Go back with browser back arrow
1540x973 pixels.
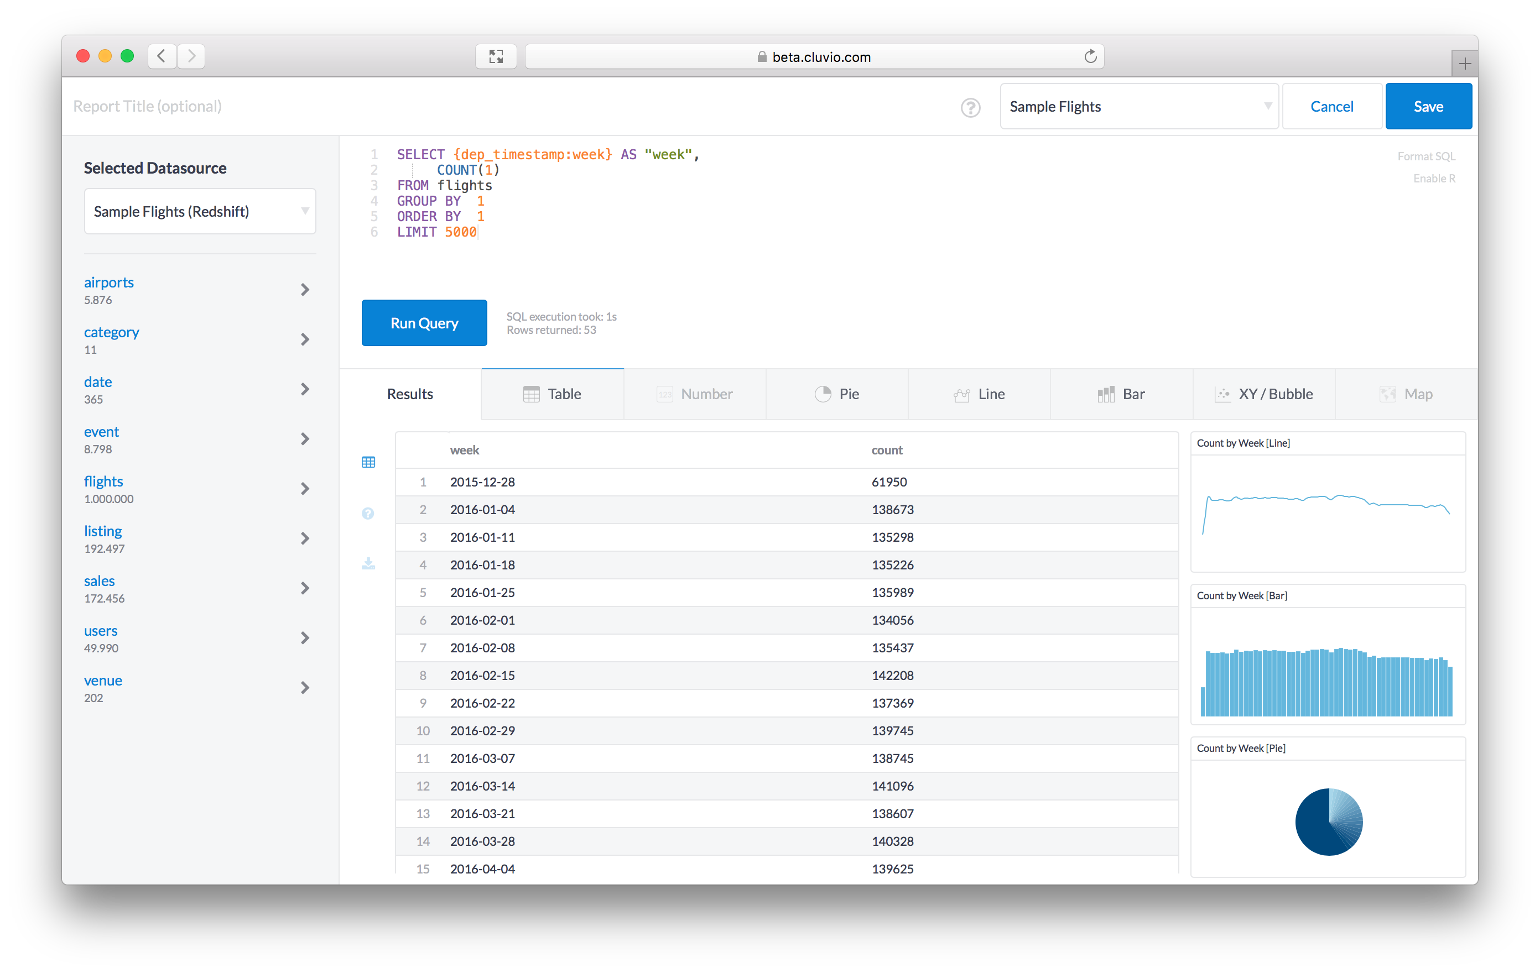[162, 56]
